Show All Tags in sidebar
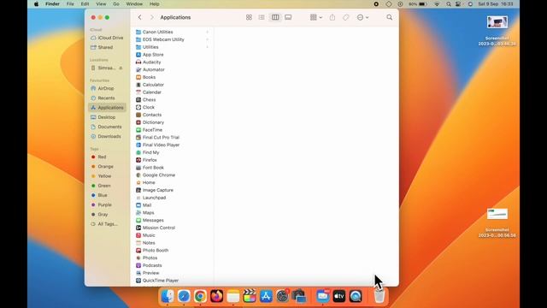Viewport: 547px width, 308px height. click(x=107, y=224)
